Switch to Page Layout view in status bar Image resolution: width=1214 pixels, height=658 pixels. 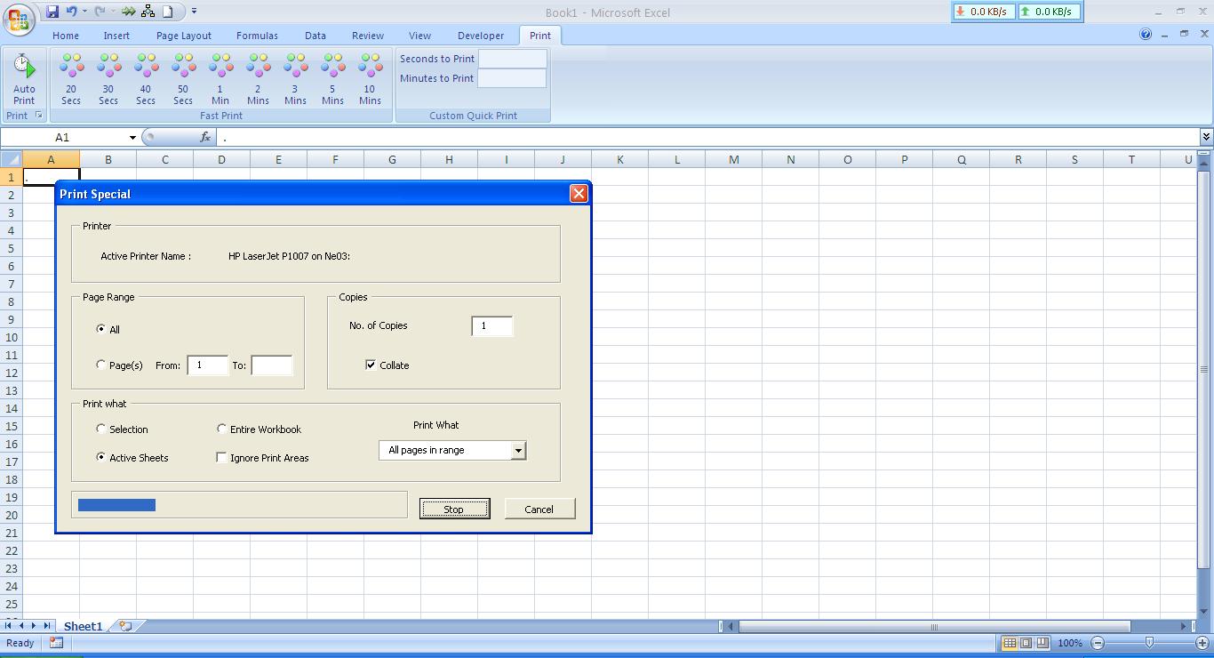(1026, 643)
